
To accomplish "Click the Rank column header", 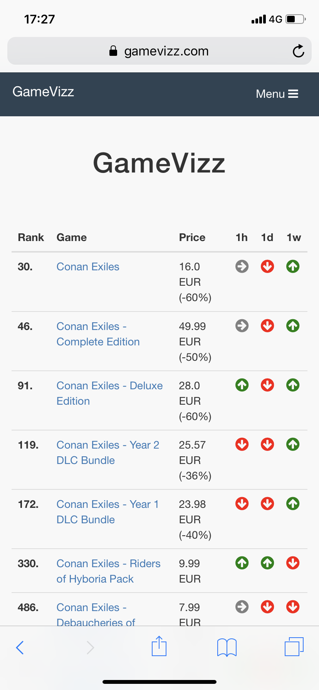I will coord(31,238).
